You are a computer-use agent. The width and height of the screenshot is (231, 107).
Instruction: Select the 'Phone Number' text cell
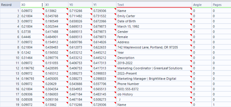154,84
